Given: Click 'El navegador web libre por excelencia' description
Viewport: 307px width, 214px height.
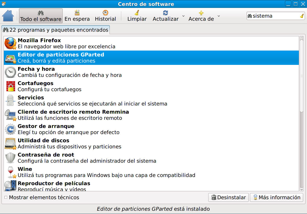Looking at the screenshot, I should [67, 46].
